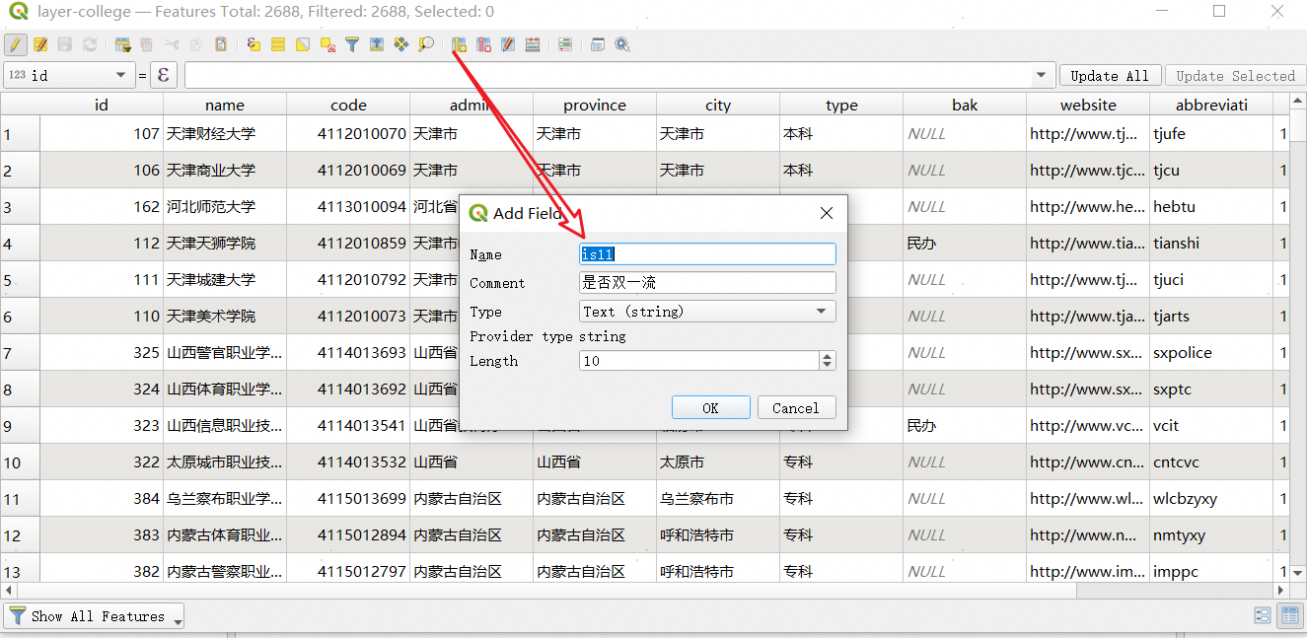Image resolution: width=1307 pixels, height=638 pixels.
Task: Select features using an expression
Action: coord(254,44)
